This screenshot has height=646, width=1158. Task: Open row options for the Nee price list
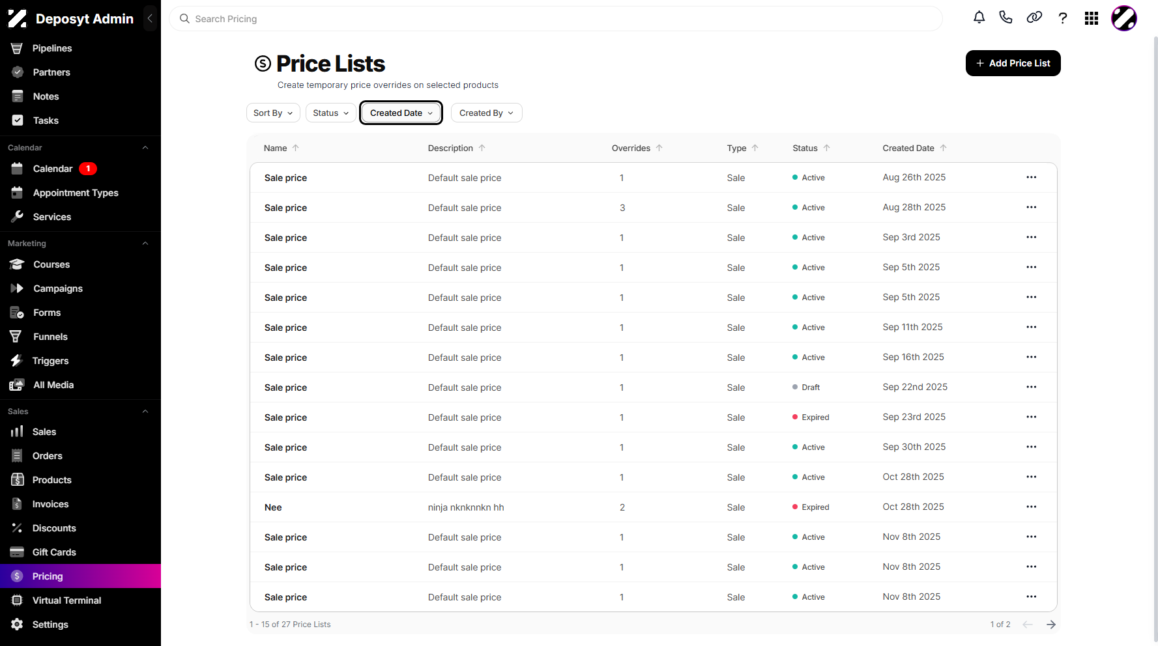pyautogui.click(x=1031, y=507)
